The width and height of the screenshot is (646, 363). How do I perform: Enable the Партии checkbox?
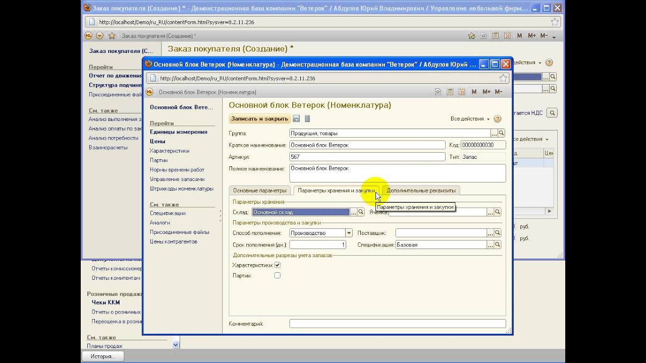pos(277,275)
